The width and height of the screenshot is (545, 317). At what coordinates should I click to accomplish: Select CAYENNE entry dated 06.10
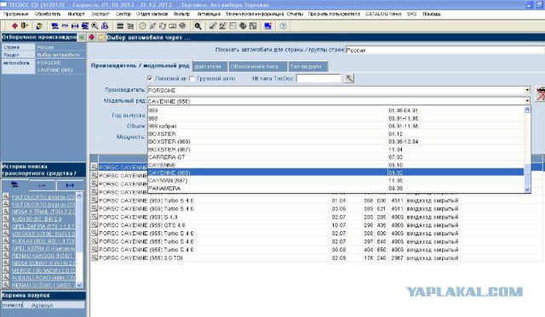[336, 165]
